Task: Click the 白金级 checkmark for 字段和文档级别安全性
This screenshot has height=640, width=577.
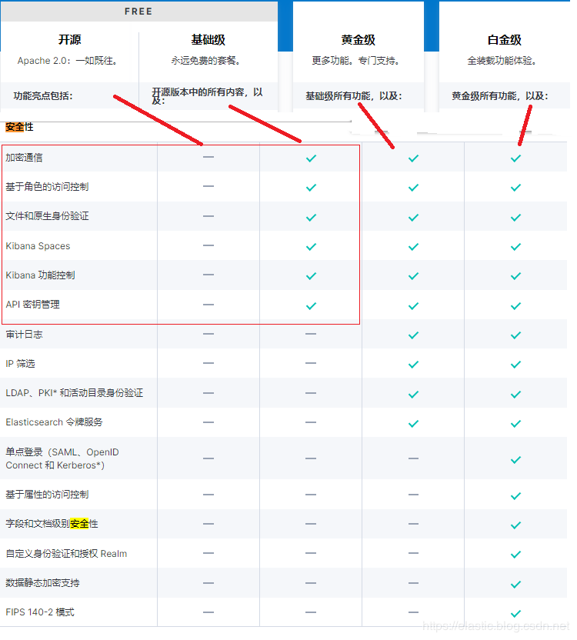Action: pyautogui.click(x=515, y=525)
